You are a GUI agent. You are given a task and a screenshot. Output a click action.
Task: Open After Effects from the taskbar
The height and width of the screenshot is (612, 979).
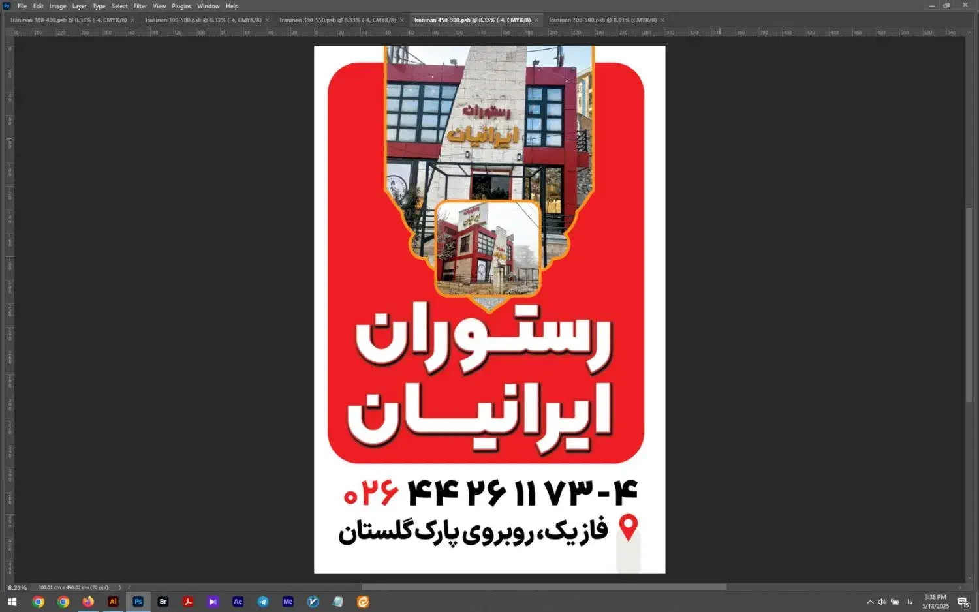click(238, 602)
